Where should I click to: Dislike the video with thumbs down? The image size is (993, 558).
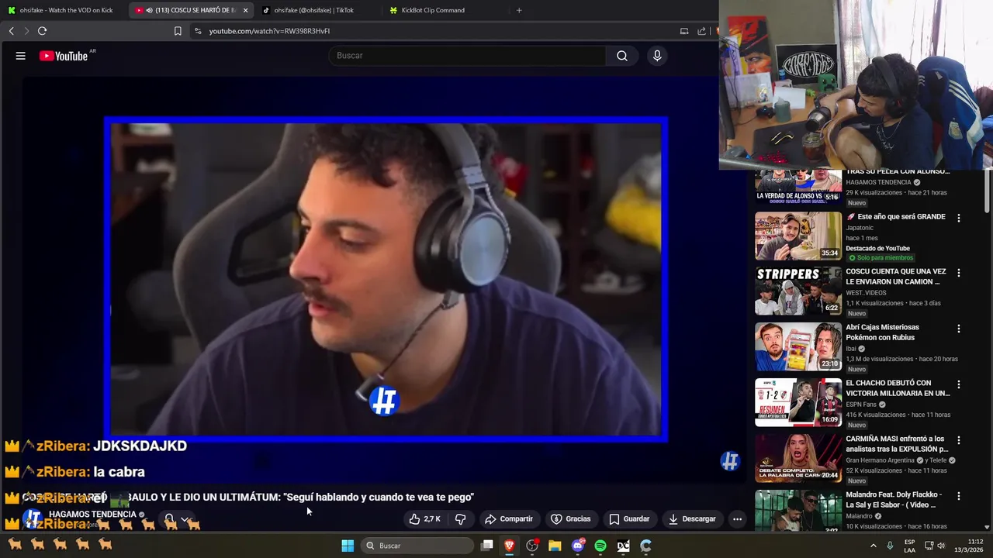coord(460,519)
